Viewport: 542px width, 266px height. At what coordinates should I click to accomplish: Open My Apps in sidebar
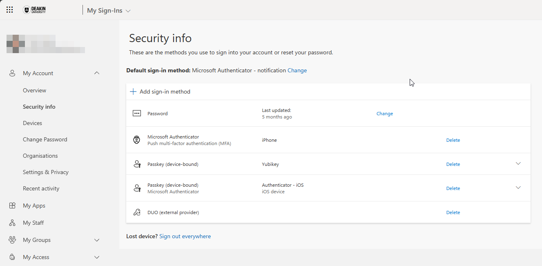click(x=34, y=206)
